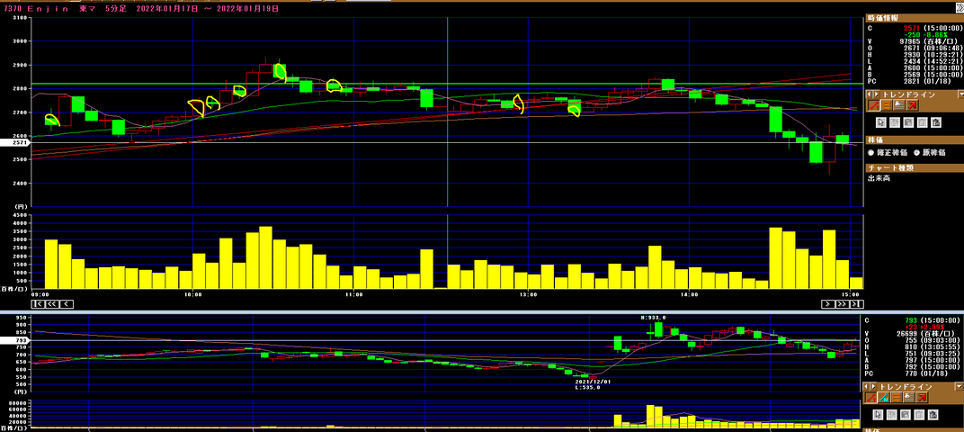Go to next tool panel in the lower トレンドライン header
The height and width of the screenshot is (432, 964).
tap(874, 386)
